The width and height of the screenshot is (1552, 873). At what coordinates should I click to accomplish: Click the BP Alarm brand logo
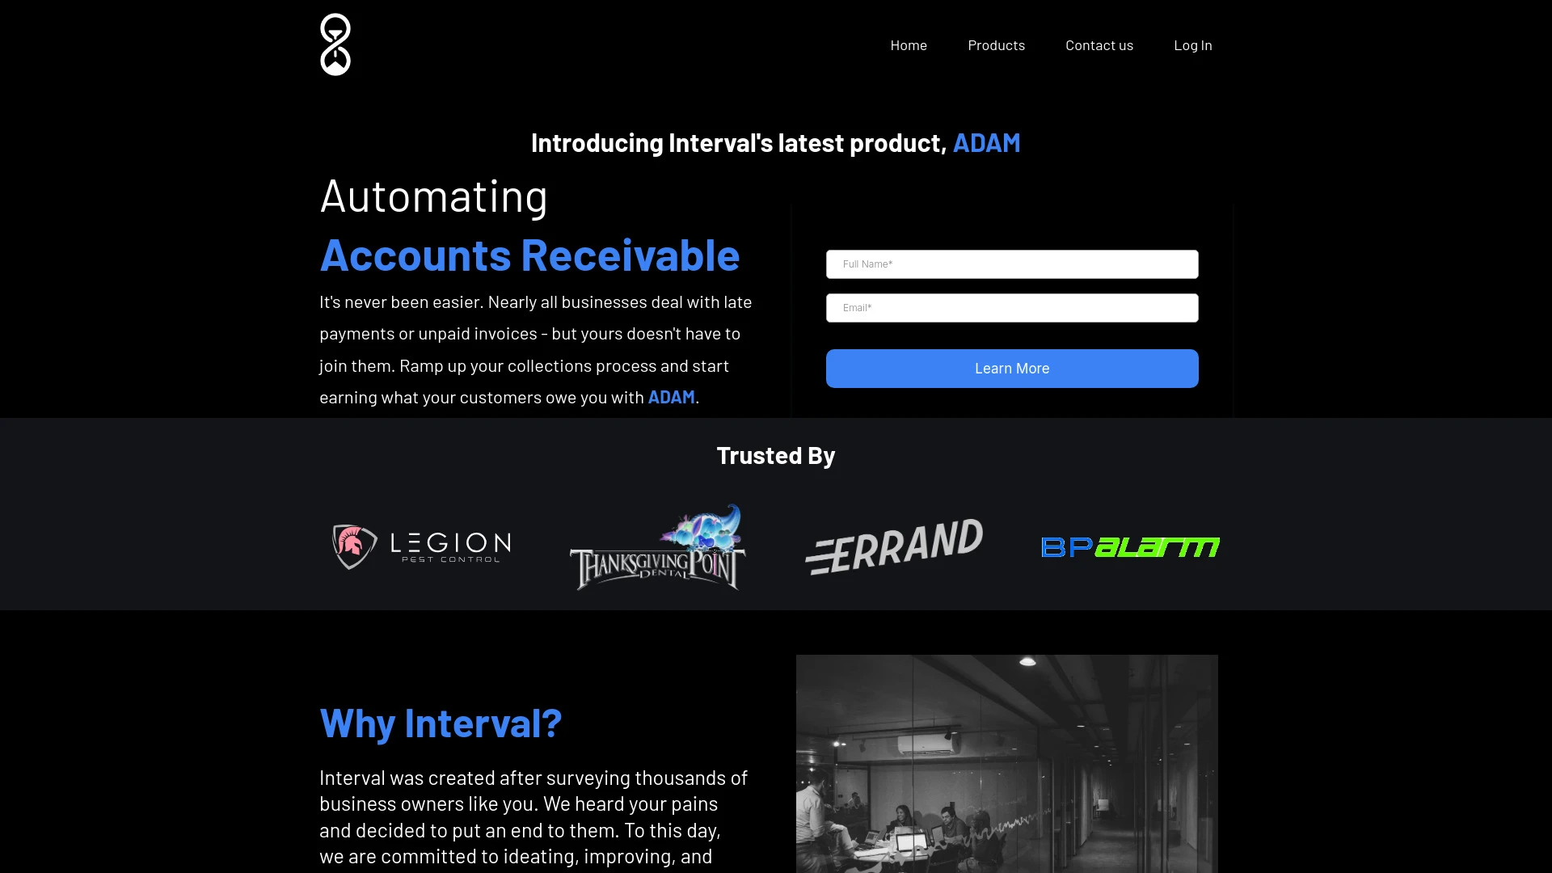click(x=1131, y=546)
